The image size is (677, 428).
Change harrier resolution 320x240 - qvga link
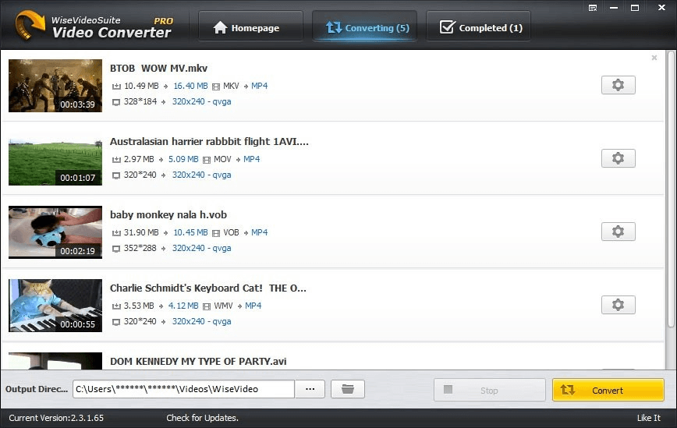click(x=202, y=175)
